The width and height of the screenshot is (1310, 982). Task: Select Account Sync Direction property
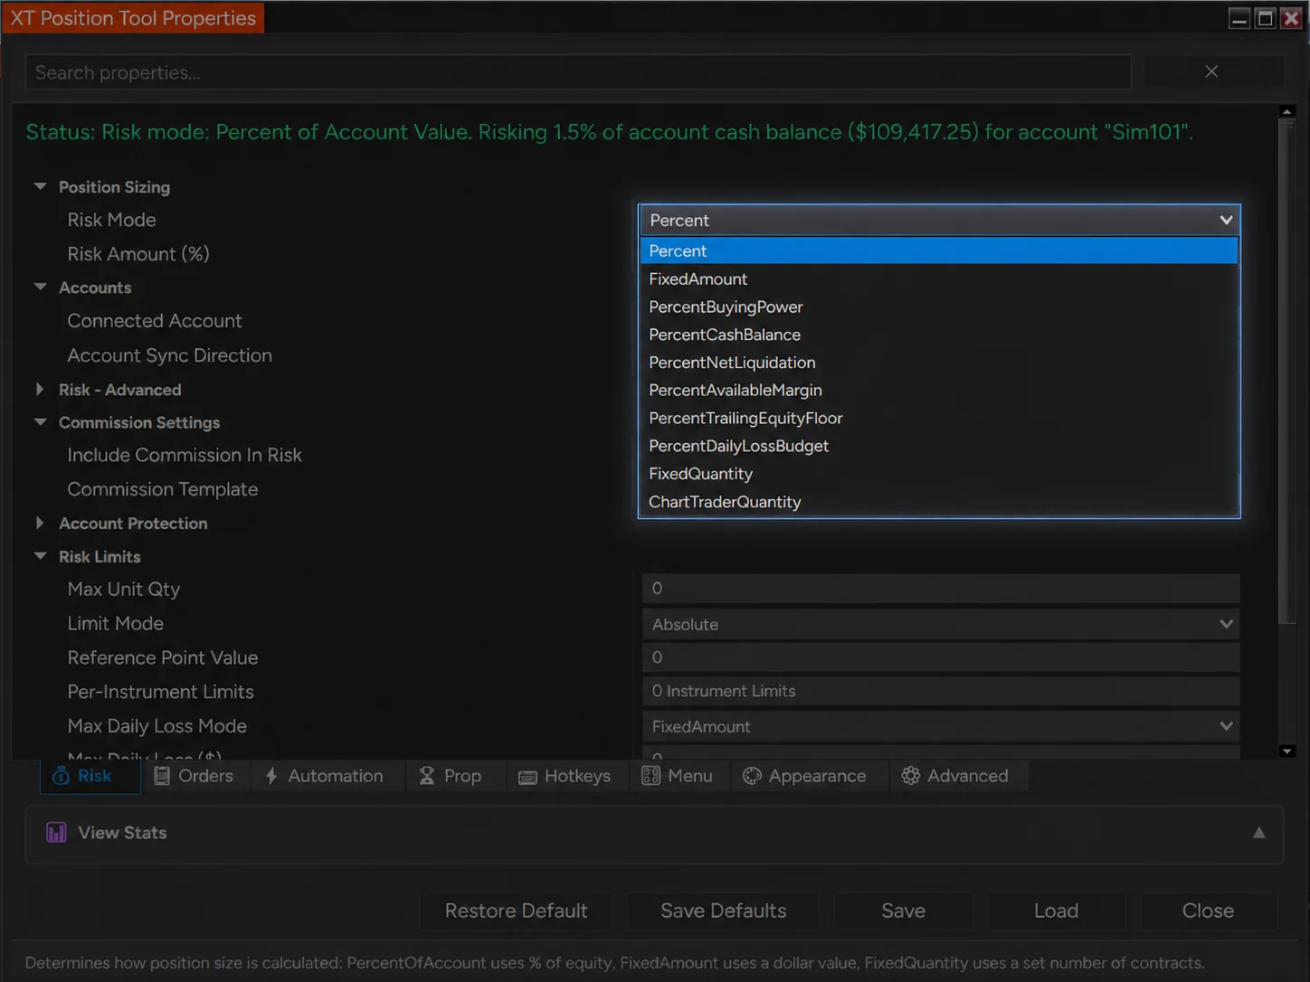[x=169, y=355]
